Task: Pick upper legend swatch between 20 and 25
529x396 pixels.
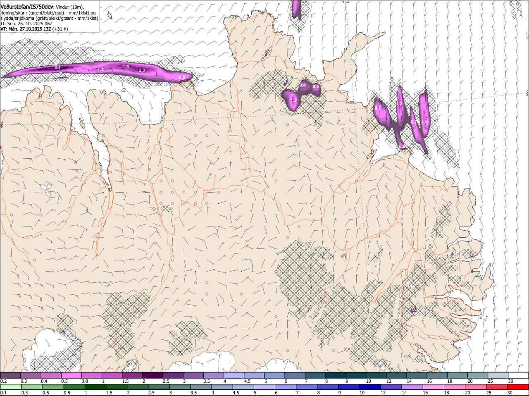Action: click(x=478, y=375)
